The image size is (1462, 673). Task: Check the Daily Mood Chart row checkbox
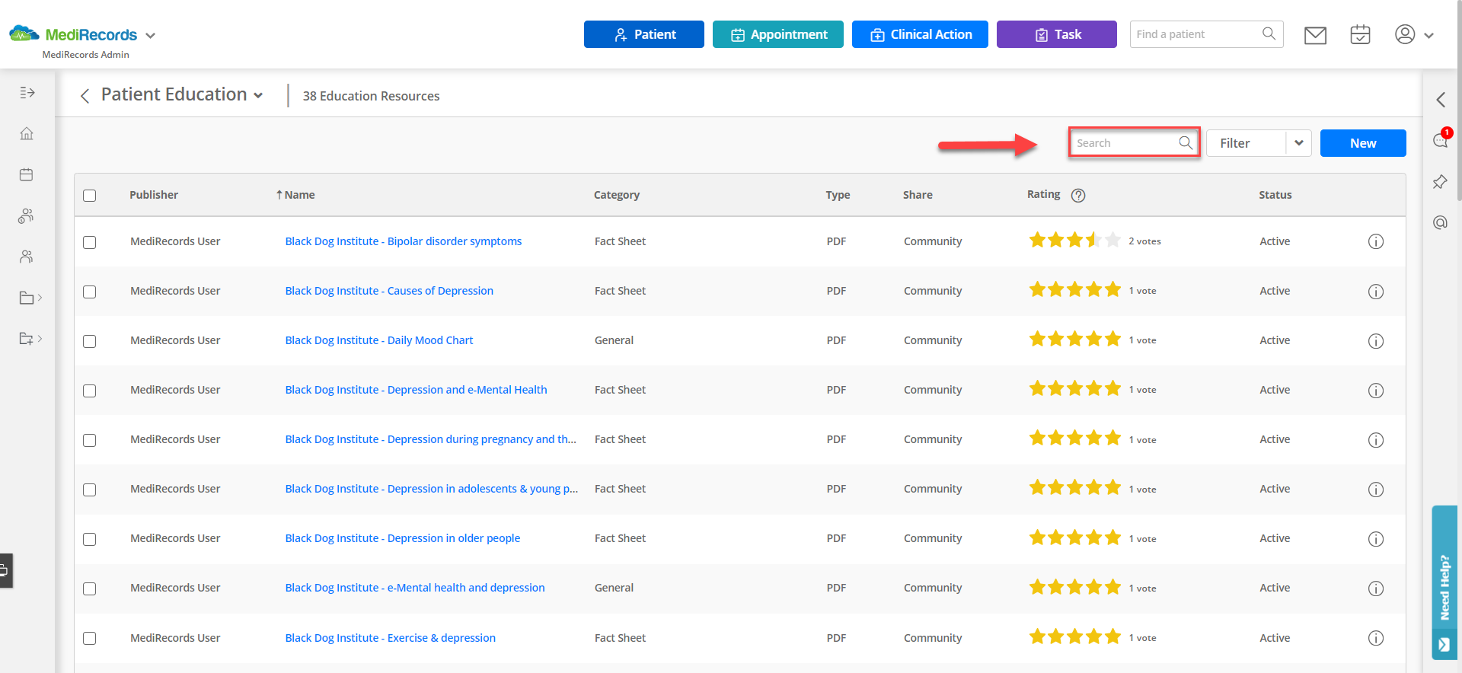pyautogui.click(x=90, y=341)
